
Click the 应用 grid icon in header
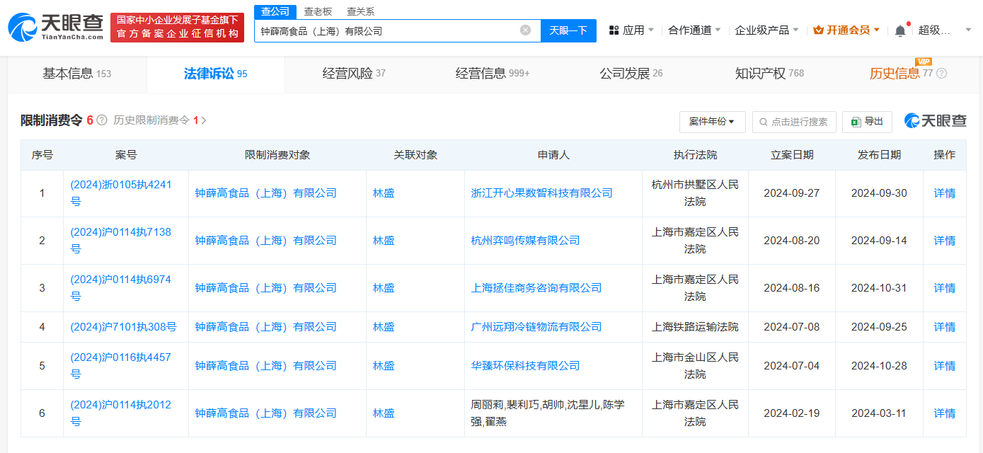tap(614, 30)
